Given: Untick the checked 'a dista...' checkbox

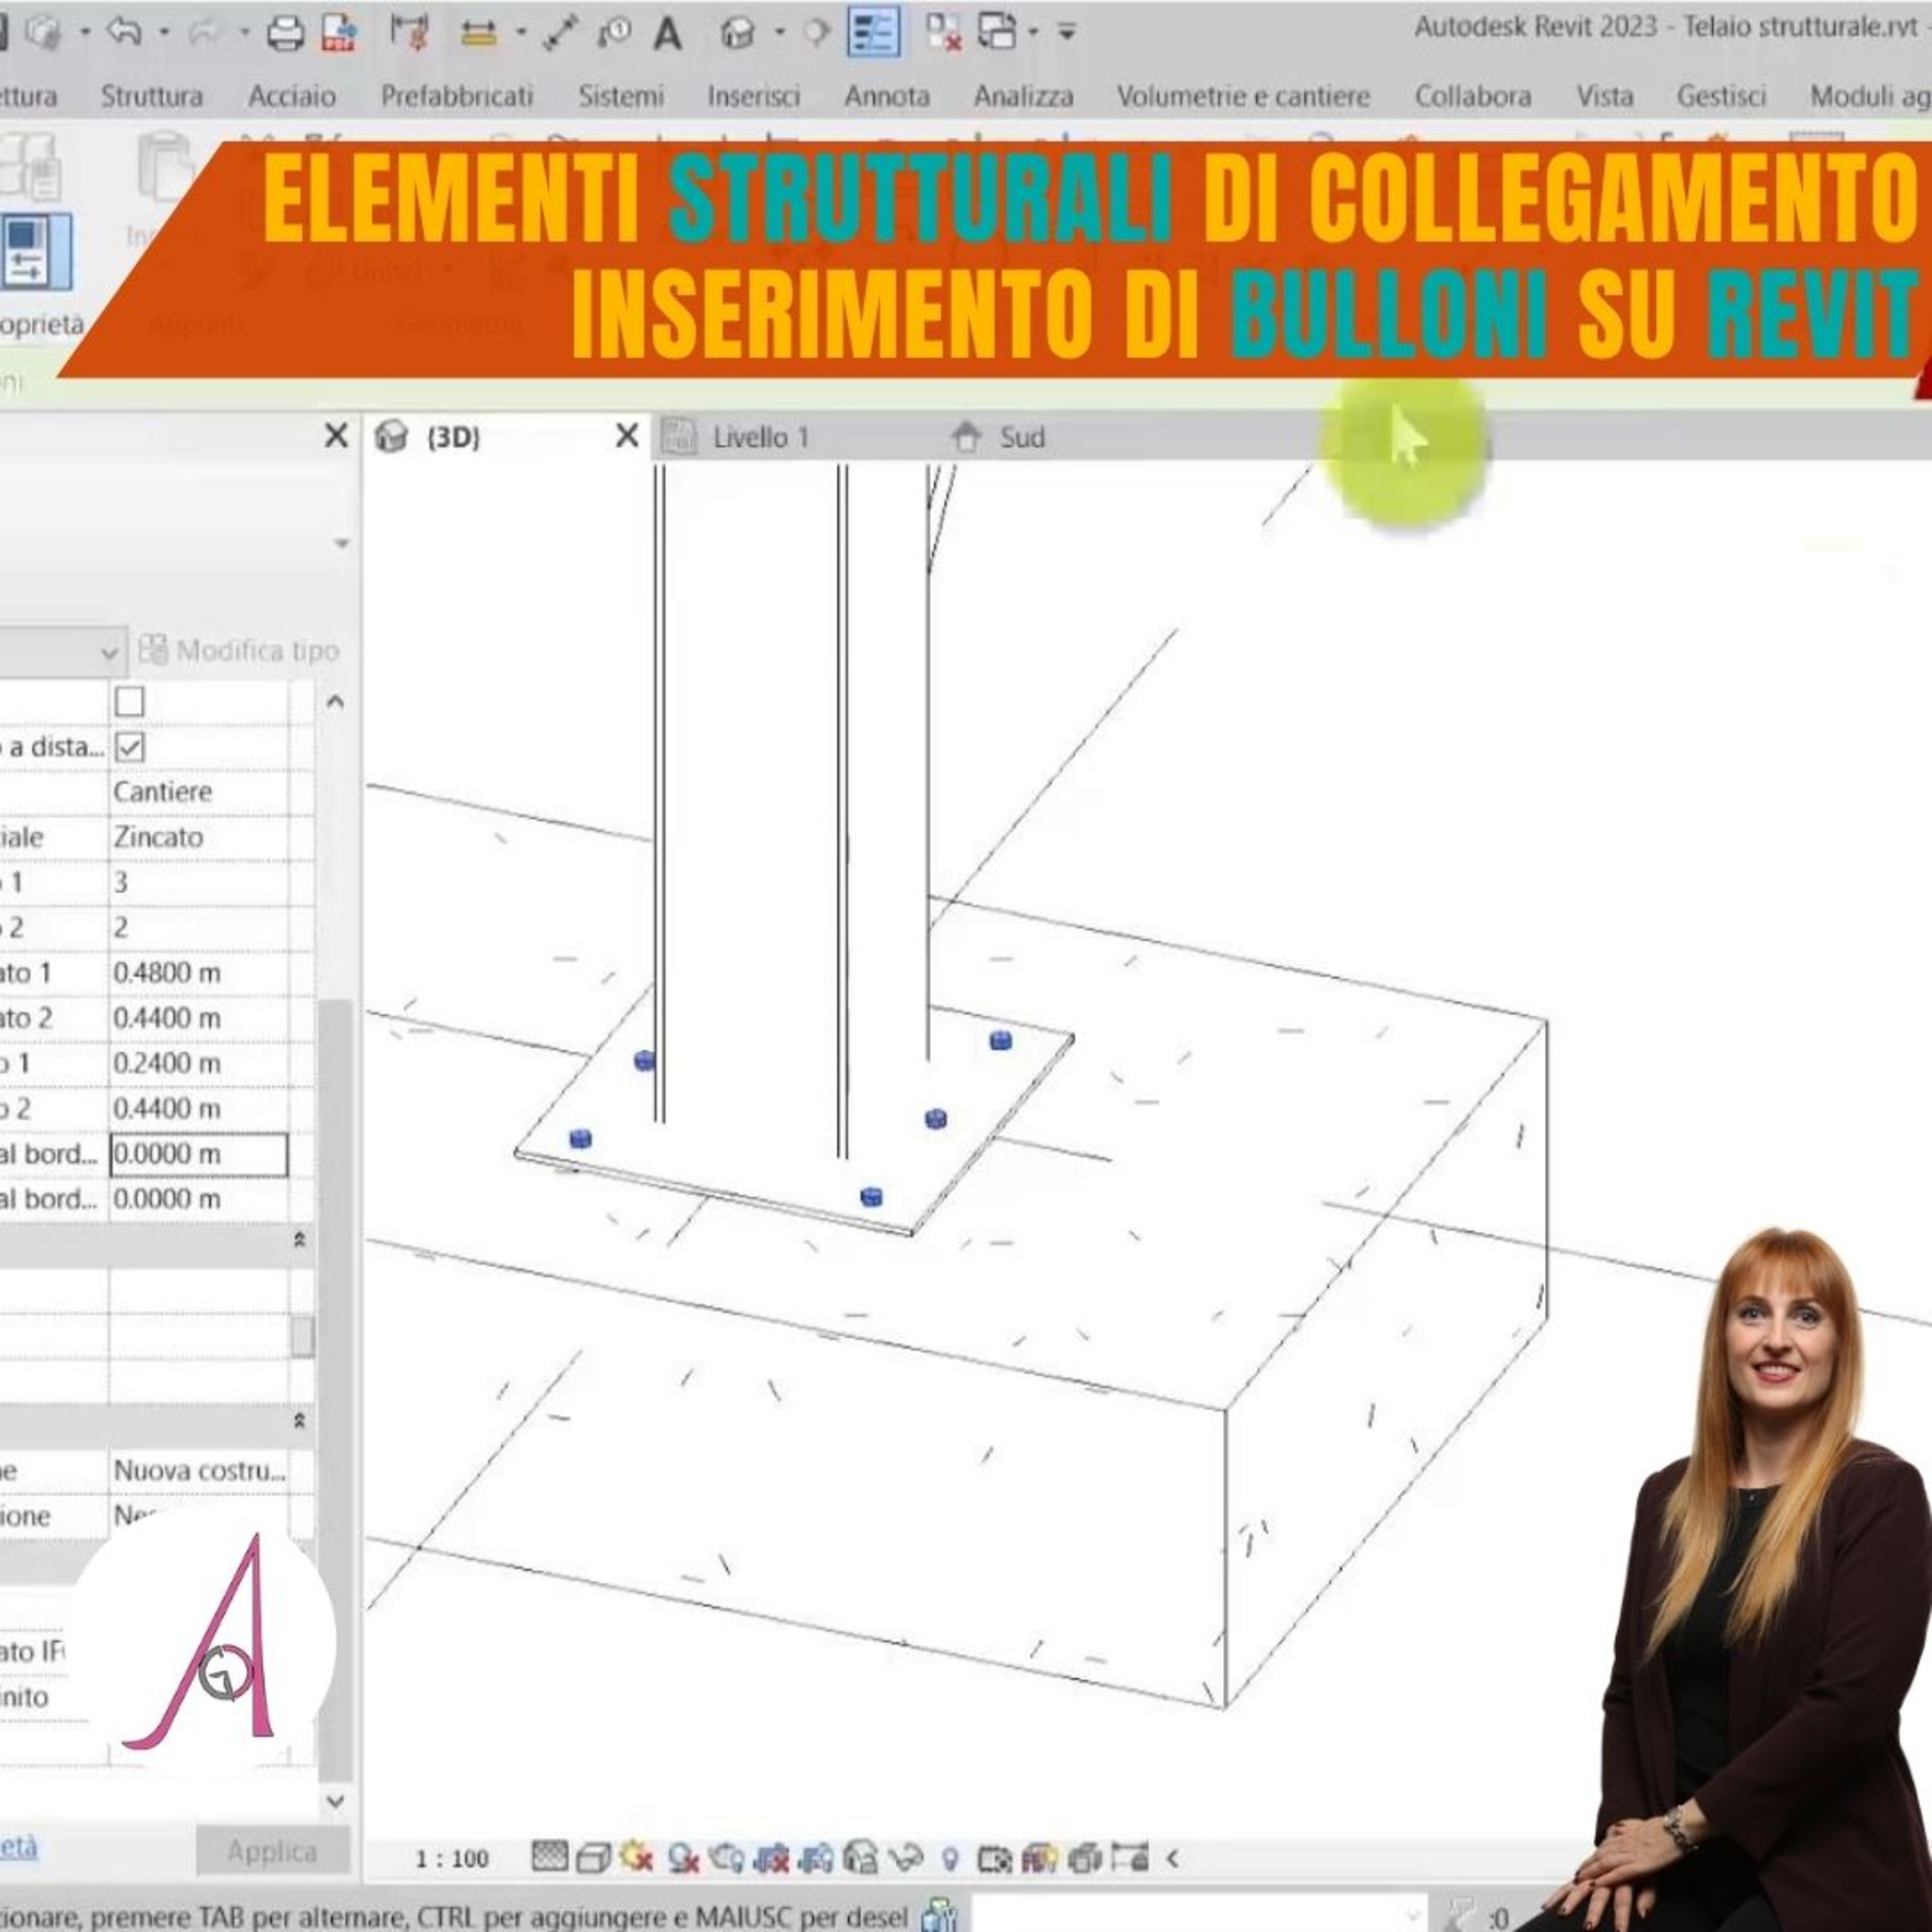Looking at the screenshot, I should (x=130, y=746).
